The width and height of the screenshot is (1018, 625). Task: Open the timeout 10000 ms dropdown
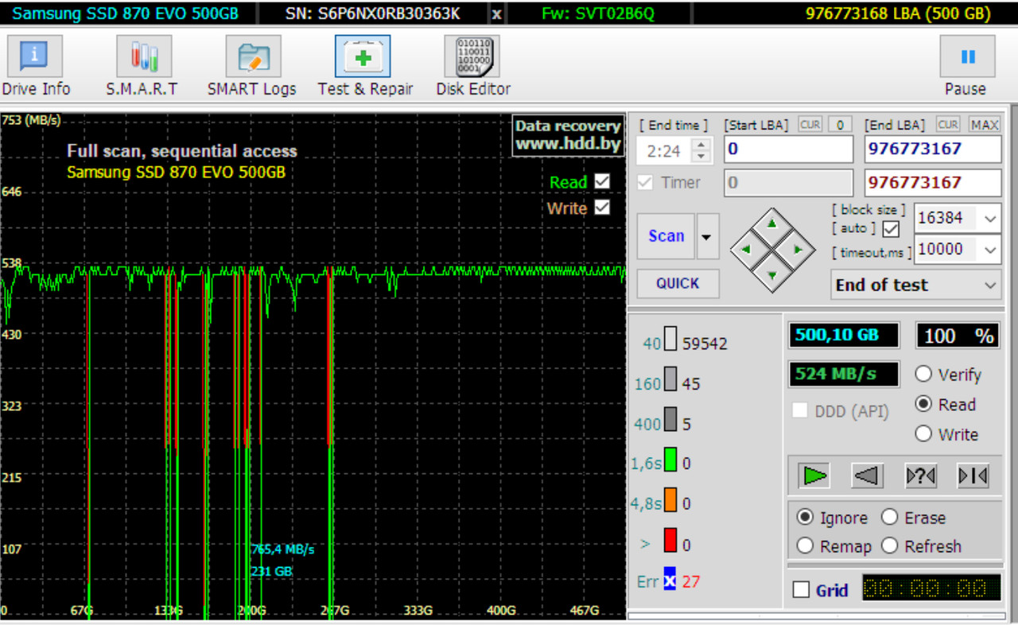tap(990, 250)
